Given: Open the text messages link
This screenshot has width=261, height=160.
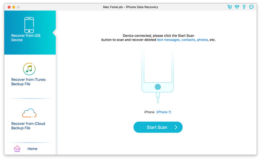Looking at the screenshot, I should pos(168,40).
